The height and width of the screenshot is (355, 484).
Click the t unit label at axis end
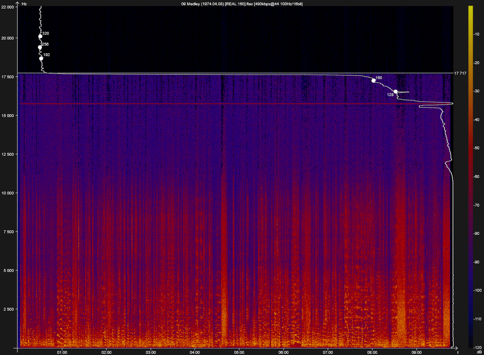[458, 352]
